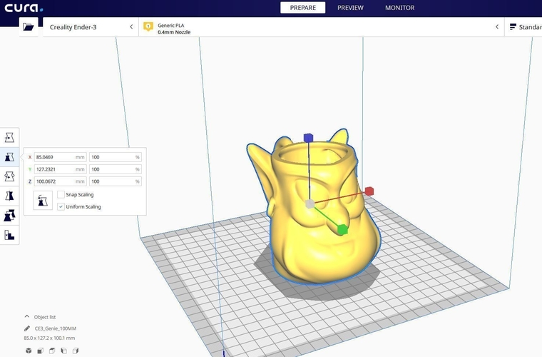Switch to front view cube icon
The width and height of the screenshot is (542, 357).
[x=41, y=351]
